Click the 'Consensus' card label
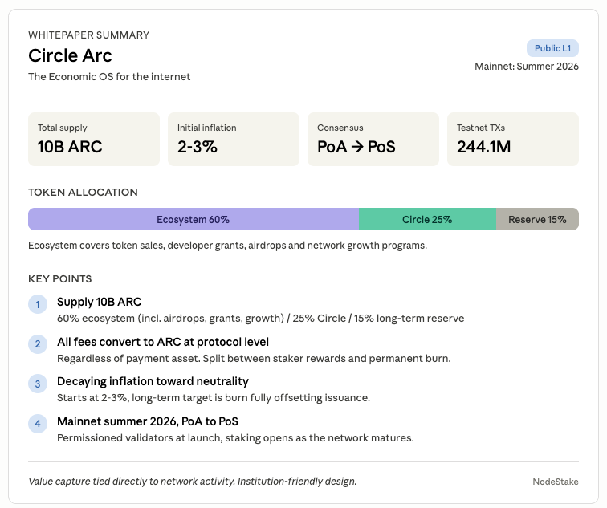This screenshot has width=607, height=508. [340, 128]
